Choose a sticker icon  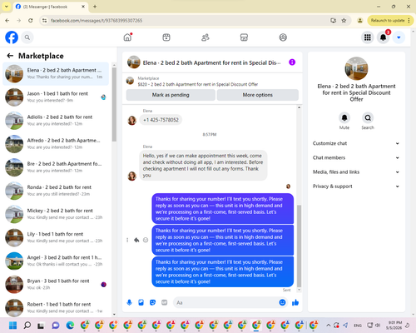tap(152, 302)
